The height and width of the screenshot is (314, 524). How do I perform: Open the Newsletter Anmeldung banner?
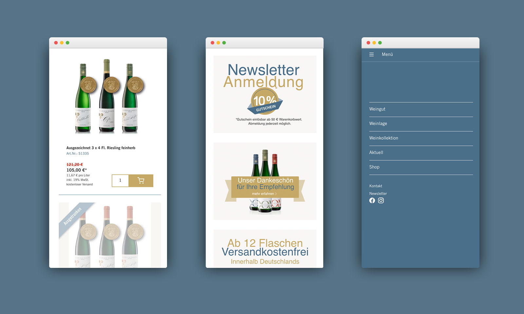(265, 76)
